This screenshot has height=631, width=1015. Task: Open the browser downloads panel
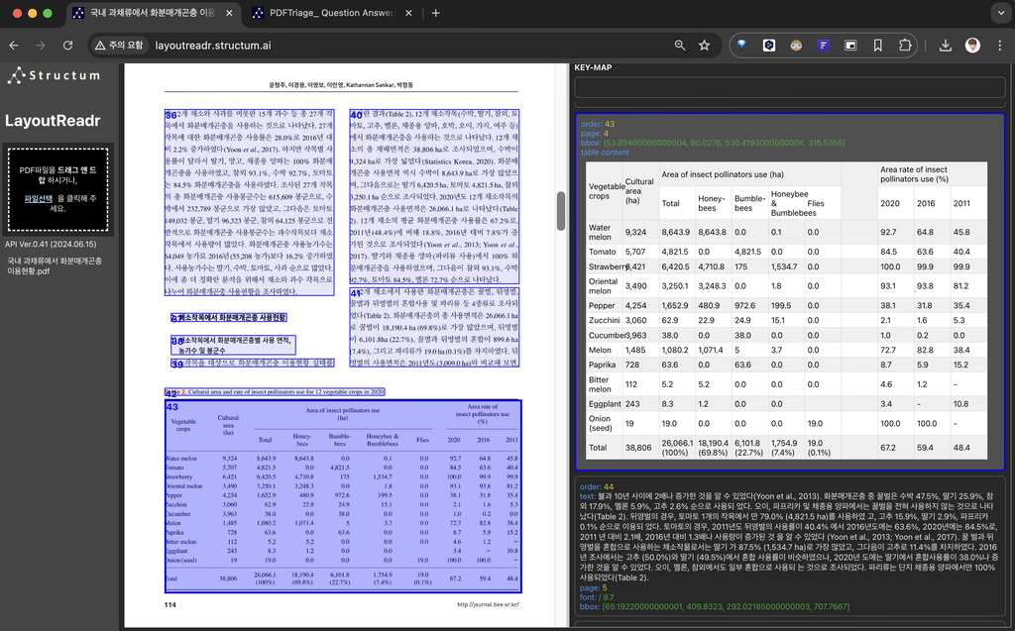(945, 46)
